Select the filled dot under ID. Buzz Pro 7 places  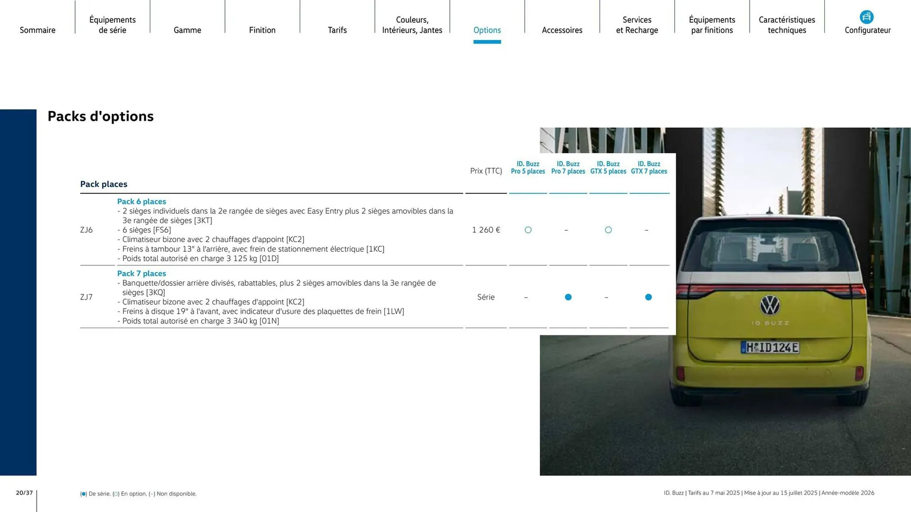568,297
